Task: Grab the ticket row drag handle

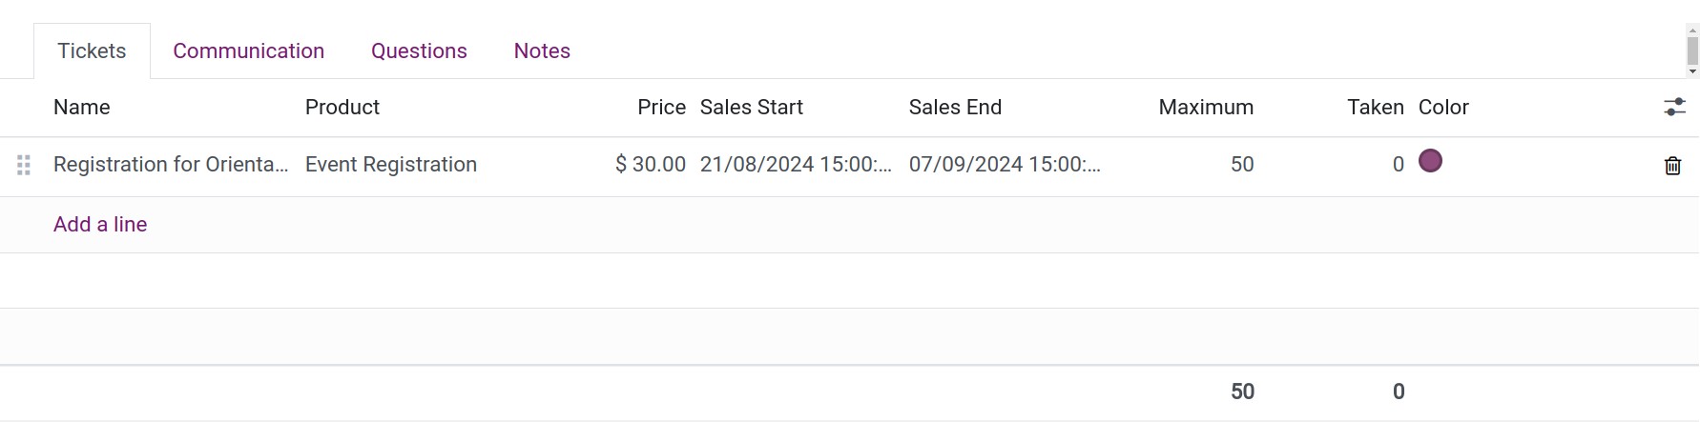Action: 24,165
